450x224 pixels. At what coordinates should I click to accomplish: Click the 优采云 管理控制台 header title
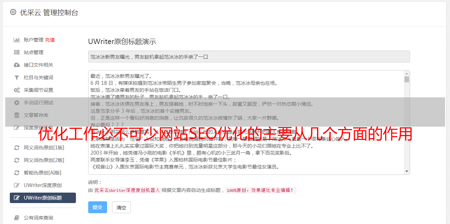(x=49, y=13)
